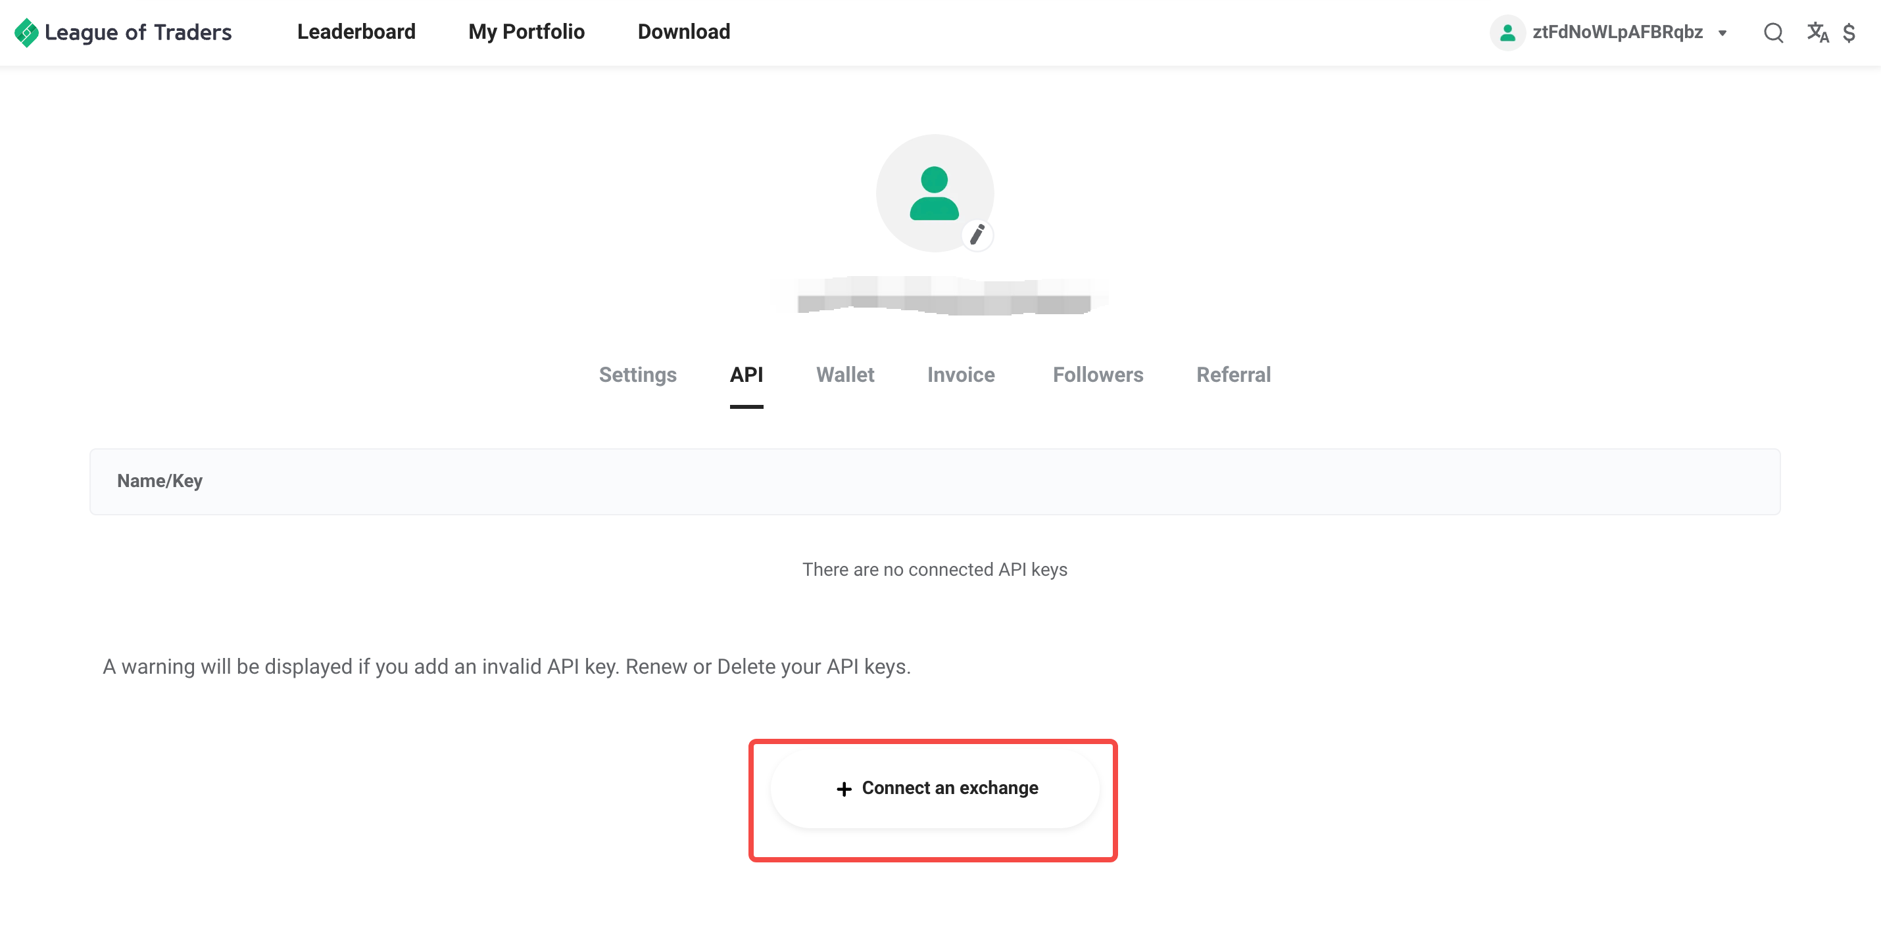Click the League of Traders logo icon

[x=26, y=33]
